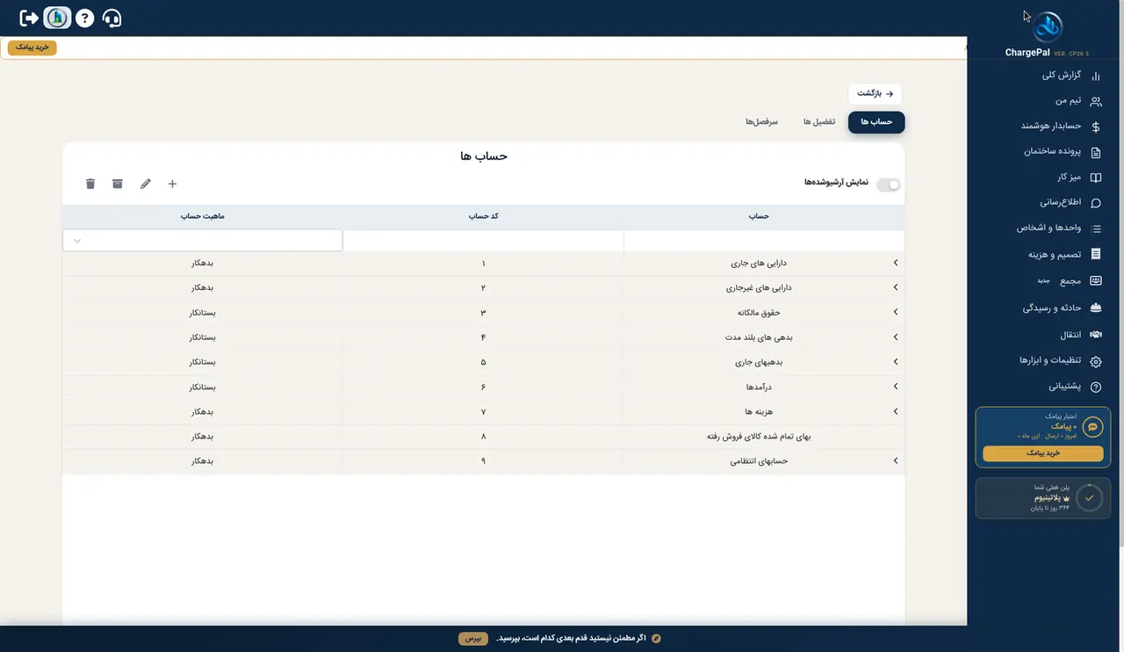The image size is (1124, 652).
Task: Click the pencil edit icon in table toolbar
Action: pos(145,184)
